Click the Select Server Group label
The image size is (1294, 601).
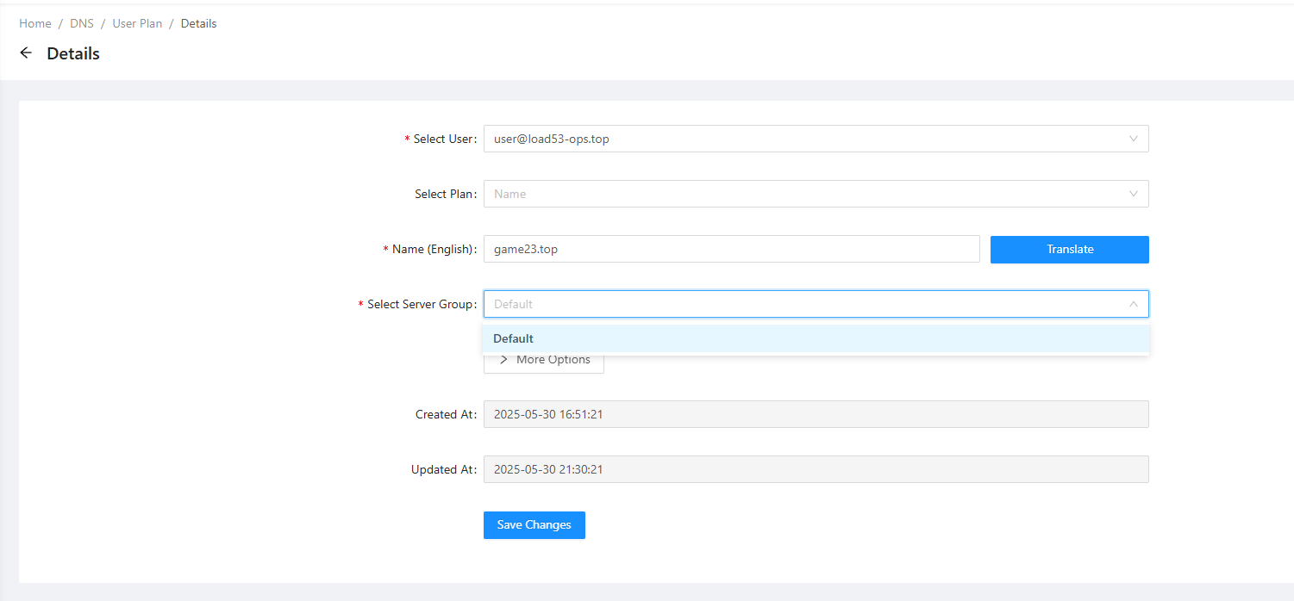point(421,304)
